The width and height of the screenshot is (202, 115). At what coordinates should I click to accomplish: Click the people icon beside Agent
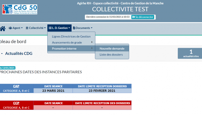10,28
